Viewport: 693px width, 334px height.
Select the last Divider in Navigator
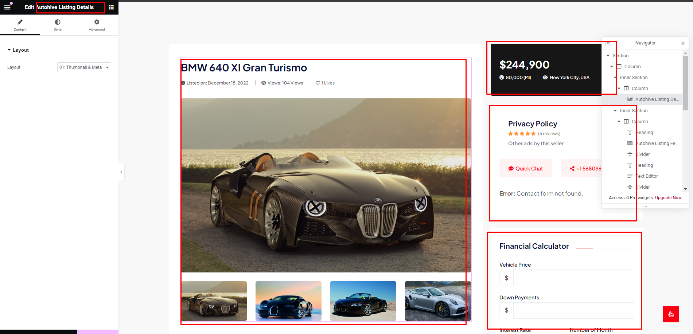coord(642,187)
